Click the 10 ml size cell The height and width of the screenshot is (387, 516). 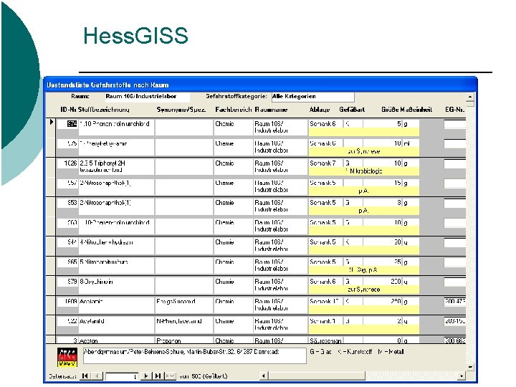click(x=383, y=143)
